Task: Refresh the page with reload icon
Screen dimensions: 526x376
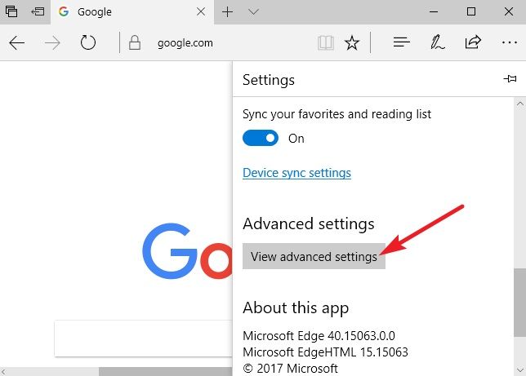Action: point(88,43)
